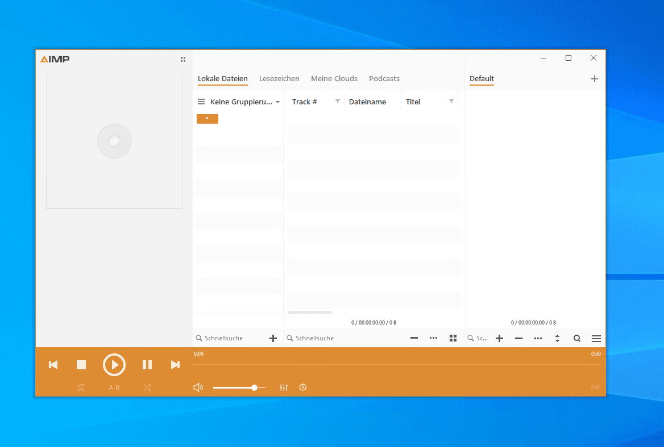Click the play button
This screenshot has width=664, height=447.
coord(114,365)
